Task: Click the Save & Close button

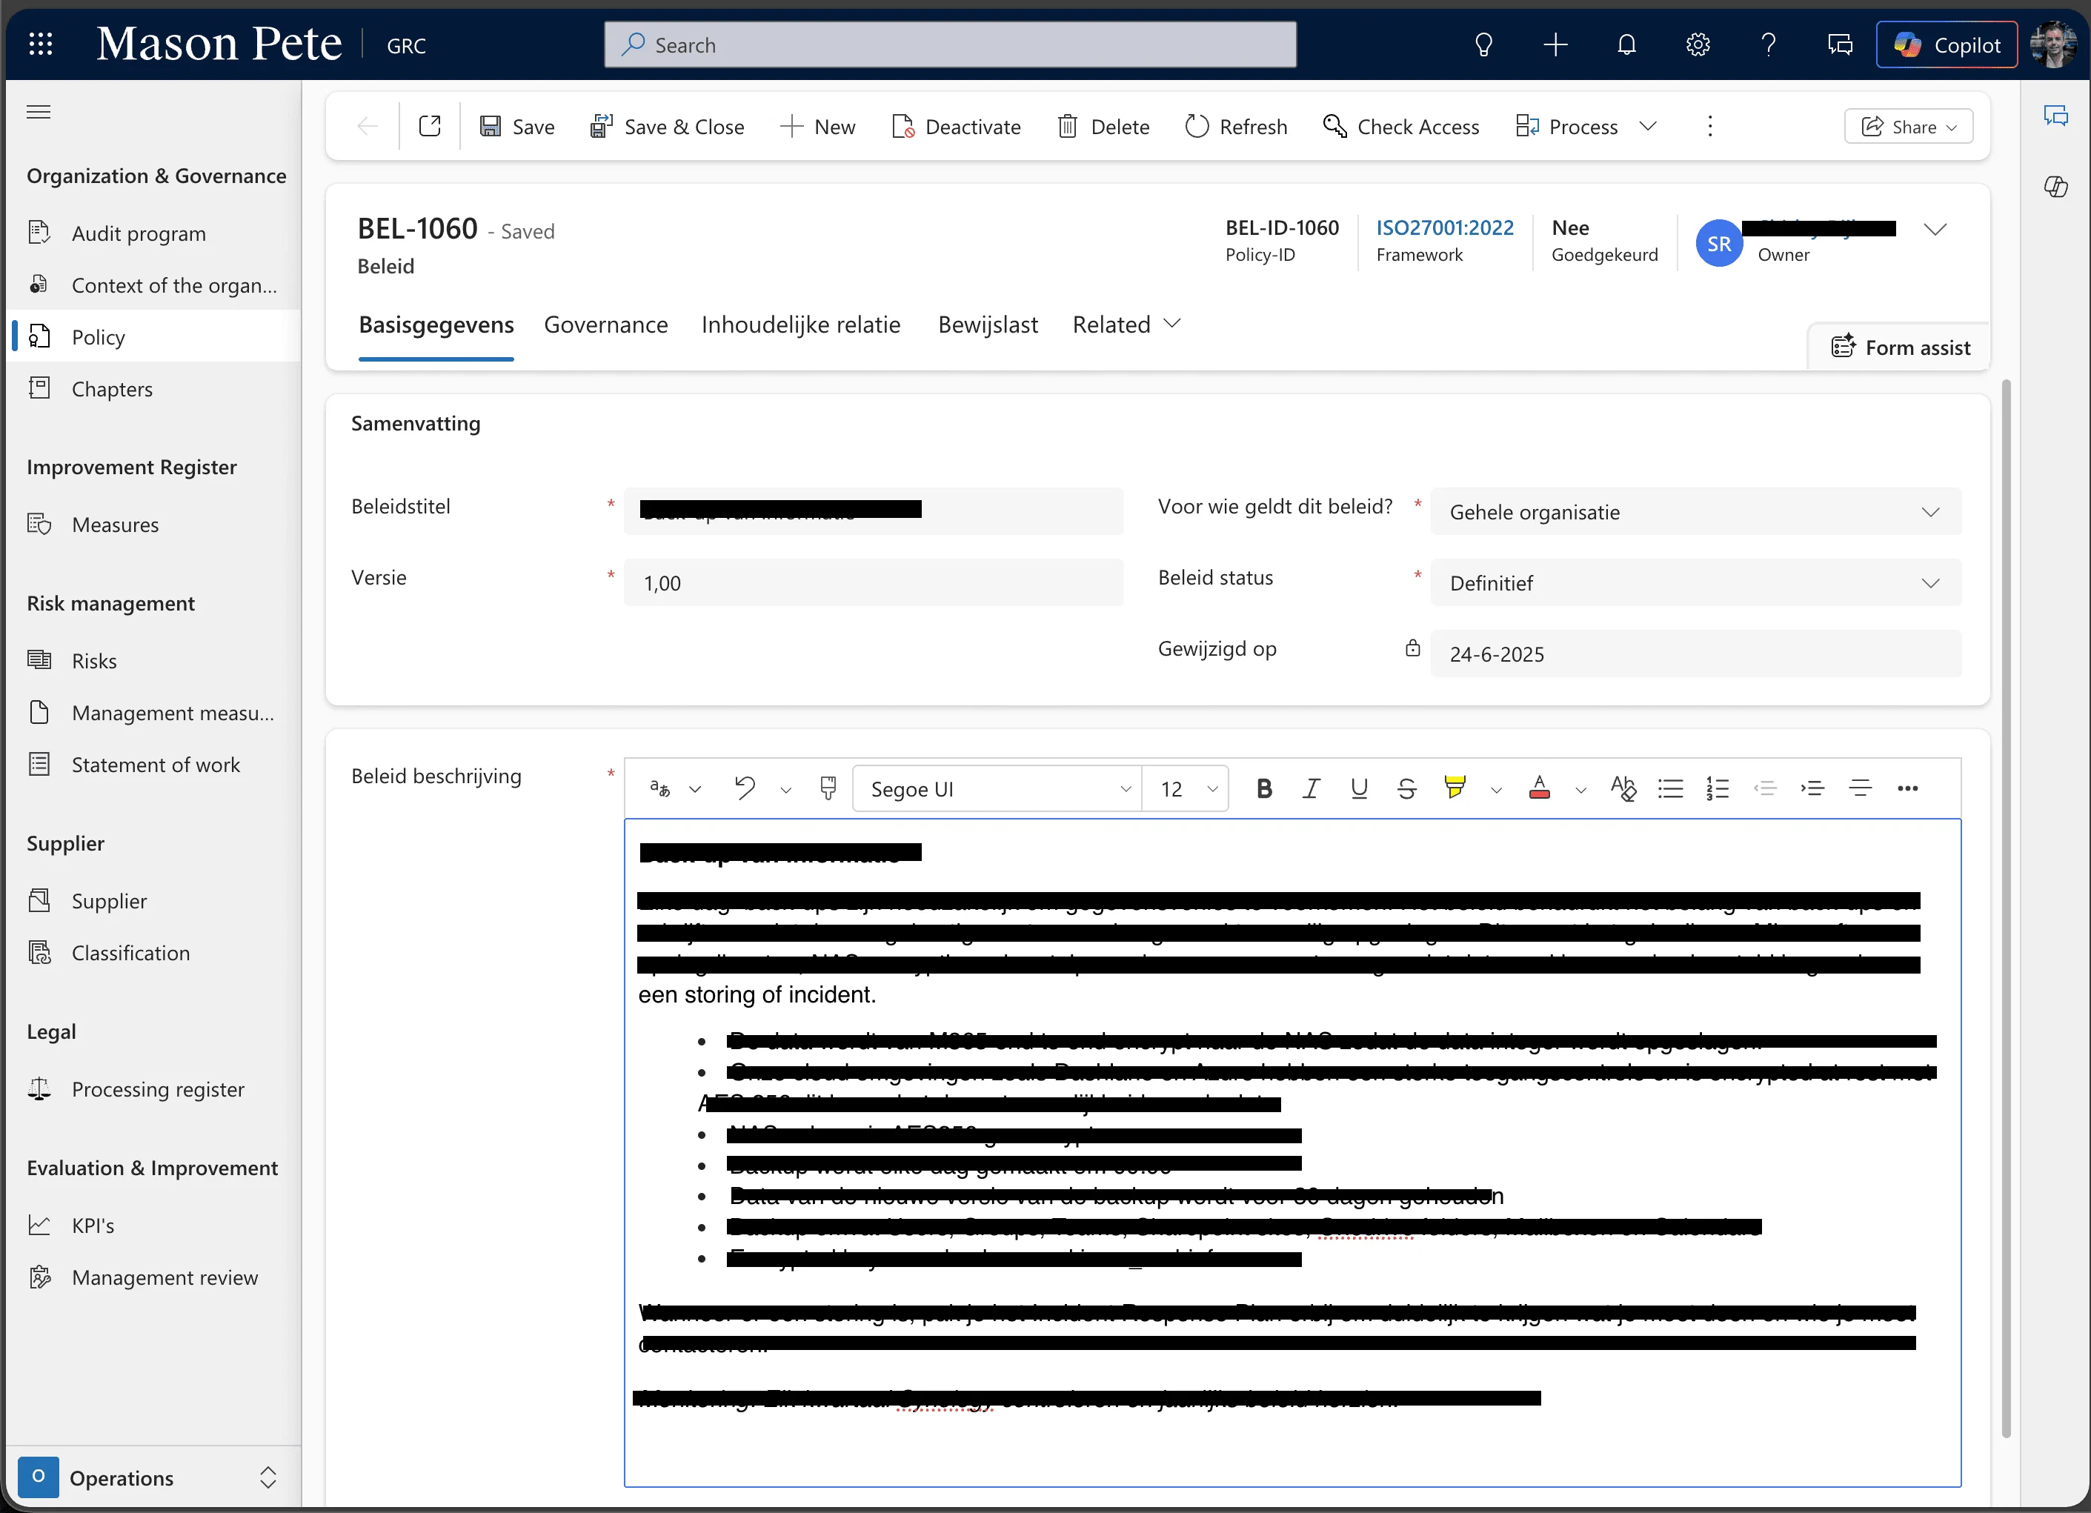Action: [x=667, y=126]
